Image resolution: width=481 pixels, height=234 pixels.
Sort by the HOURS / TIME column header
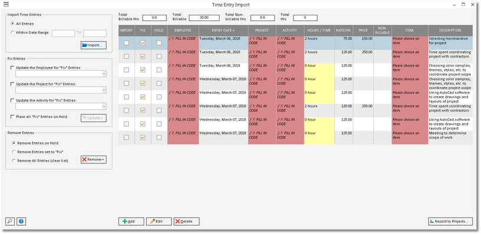319,31
